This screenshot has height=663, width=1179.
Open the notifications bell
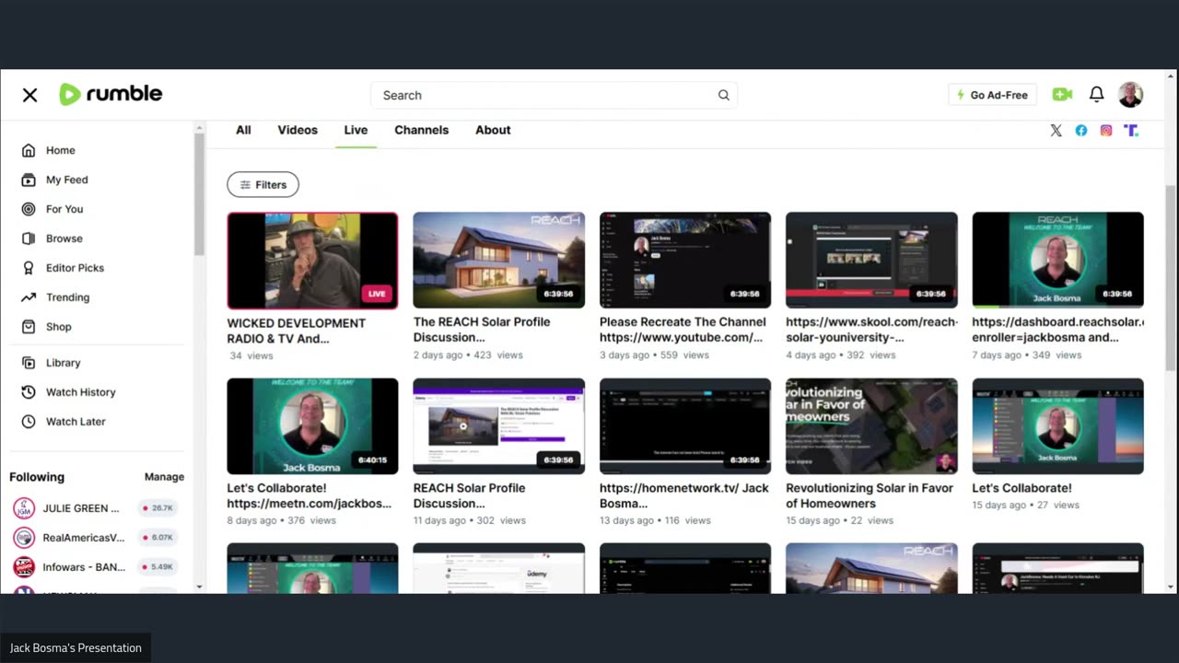click(1096, 94)
